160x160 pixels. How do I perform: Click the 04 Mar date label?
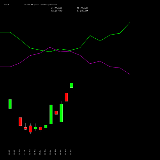(x=35, y=152)
